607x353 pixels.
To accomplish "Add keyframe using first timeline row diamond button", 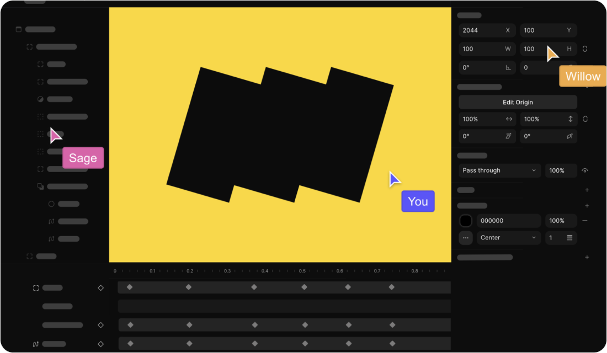I will point(100,288).
